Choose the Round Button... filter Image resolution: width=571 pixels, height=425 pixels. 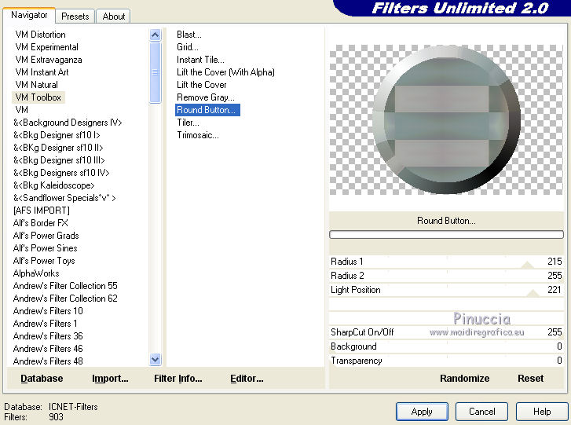click(207, 110)
